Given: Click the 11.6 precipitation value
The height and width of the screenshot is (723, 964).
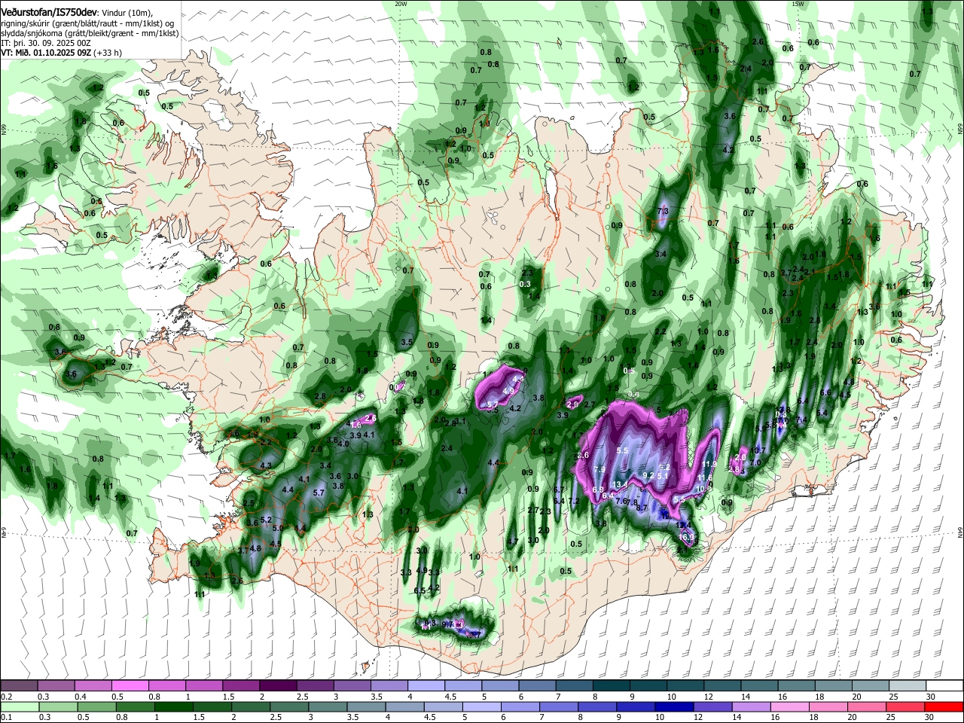Looking at the screenshot, I should (705, 477).
